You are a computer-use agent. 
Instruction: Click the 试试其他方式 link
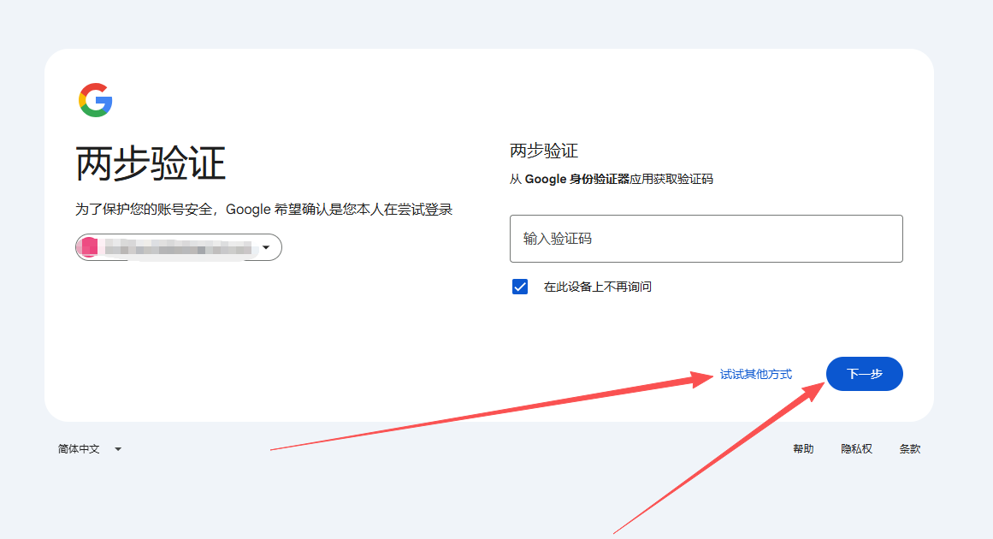(x=755, y=375)
